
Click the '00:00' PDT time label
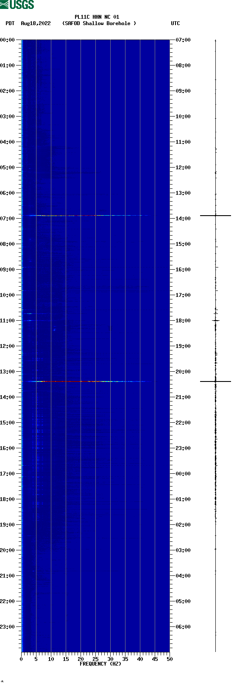point(7,40)
